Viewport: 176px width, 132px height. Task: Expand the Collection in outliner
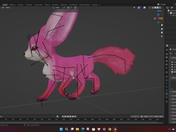point(169,13)
